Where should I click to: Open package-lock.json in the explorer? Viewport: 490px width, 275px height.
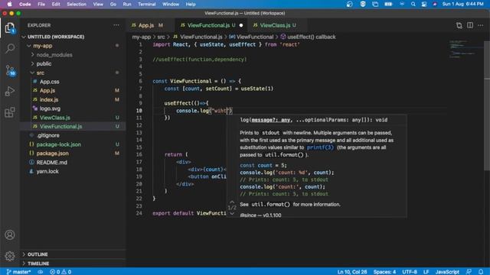pyautogui.click(x=58, y=144)
